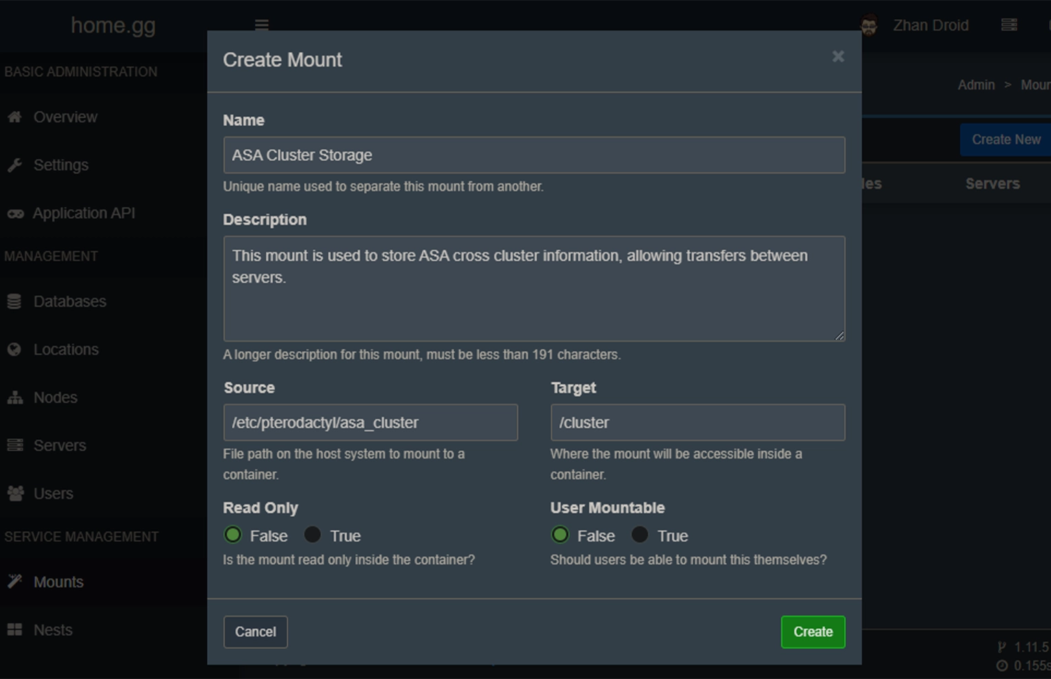Viewport: 1051px width, 679px height.
Task: Open Servers in the sidebar menu
Action: coord(60,445)
